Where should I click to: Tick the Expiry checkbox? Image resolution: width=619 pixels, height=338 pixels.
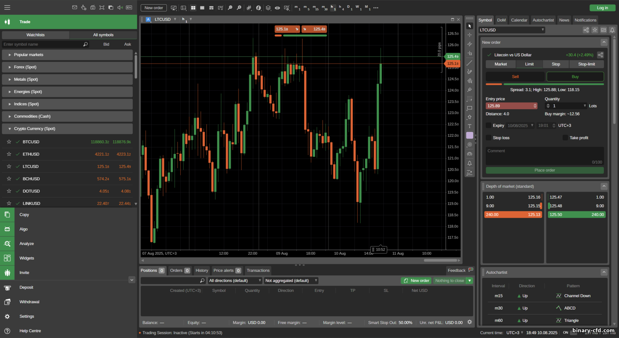click(x=489, y=125)
